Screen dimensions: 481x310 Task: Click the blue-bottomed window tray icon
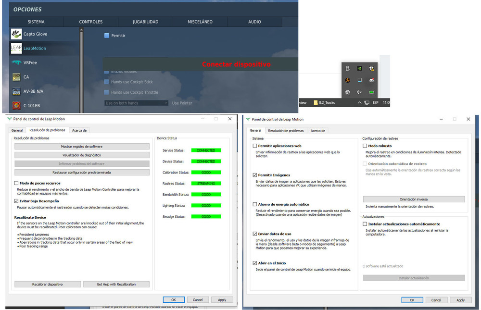(x=359, y=80)
